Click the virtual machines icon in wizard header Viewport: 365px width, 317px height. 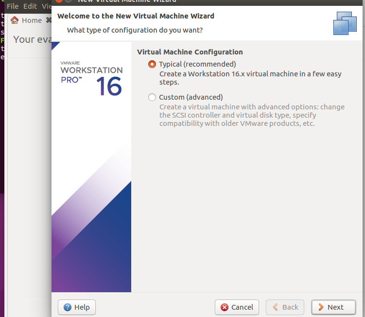pyautogui.click(x=345, y=23)
